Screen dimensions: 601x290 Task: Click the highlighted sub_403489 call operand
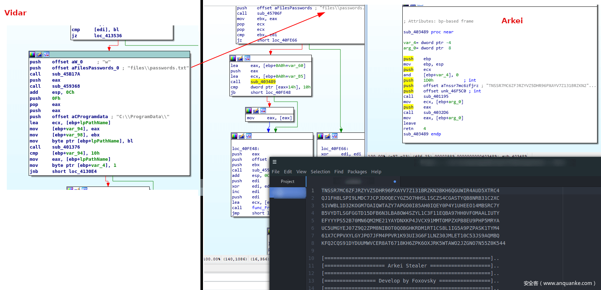[263, 82]
